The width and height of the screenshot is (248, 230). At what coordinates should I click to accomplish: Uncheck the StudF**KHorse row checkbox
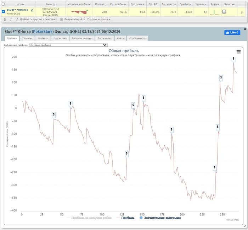(x=3, y=12)
